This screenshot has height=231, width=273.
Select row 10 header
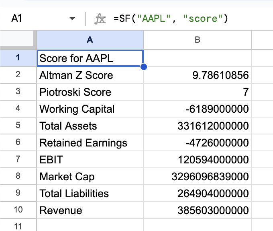coord(18,210)
